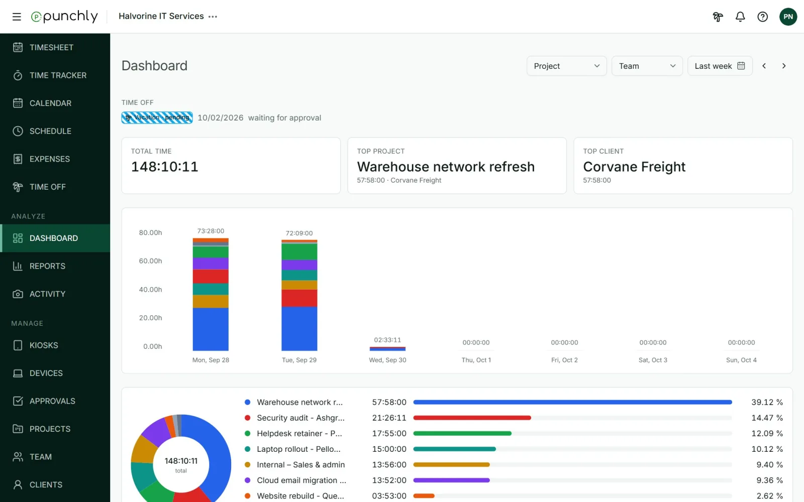Click the Schedule clock icon
Image resolution: width=804 pixels, height=502 pixels.
pos(18,131)
